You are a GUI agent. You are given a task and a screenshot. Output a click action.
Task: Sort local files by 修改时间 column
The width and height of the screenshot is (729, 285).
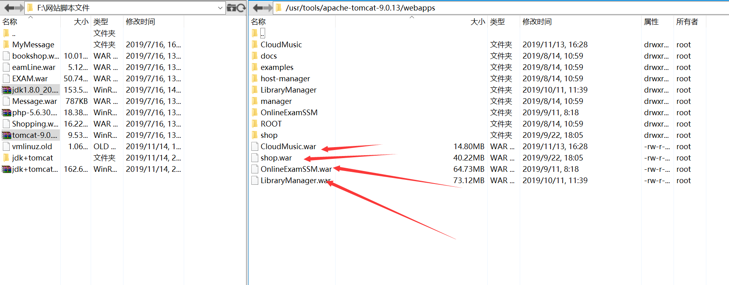coord(140,22)
